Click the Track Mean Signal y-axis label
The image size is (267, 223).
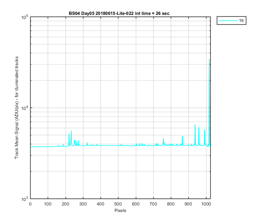click(x=17, y=108)
